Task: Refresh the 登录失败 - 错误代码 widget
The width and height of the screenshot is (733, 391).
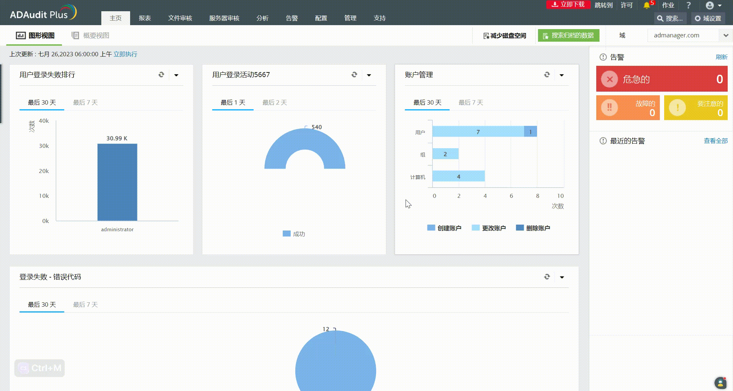Action: pos(547,277)
